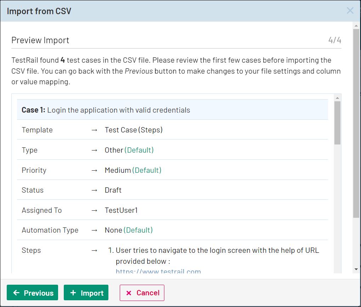Click the Draft status value
This screenshot has width=361, height=307.
click(x=113, y=190)
